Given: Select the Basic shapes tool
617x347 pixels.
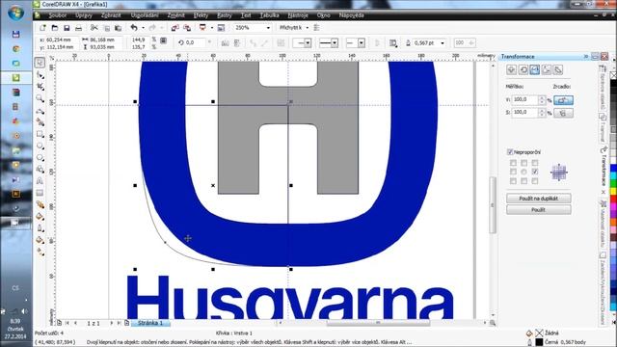Looking at the screenshot, I should pyautogui.click(x=40, y=170).
